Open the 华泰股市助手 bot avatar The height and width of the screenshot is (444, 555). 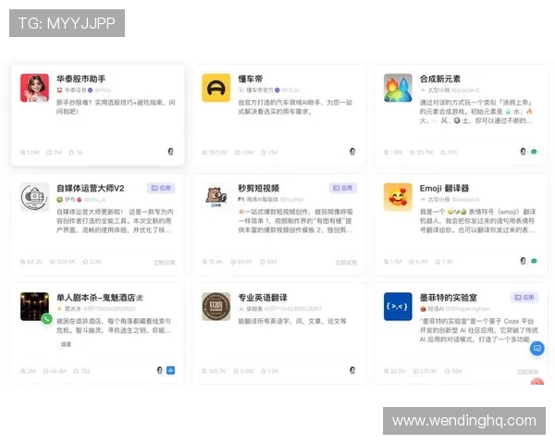tap(34, 88)
